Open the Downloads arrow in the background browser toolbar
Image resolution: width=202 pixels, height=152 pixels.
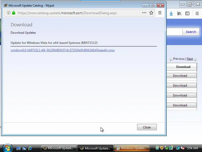pyautogui.click(x=171, y=13)
